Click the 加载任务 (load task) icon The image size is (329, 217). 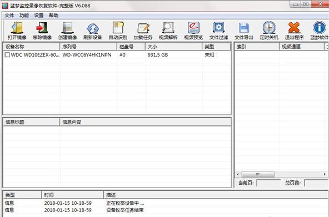coord(143,28)
